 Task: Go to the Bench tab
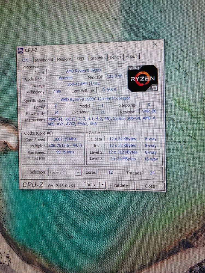115,57
